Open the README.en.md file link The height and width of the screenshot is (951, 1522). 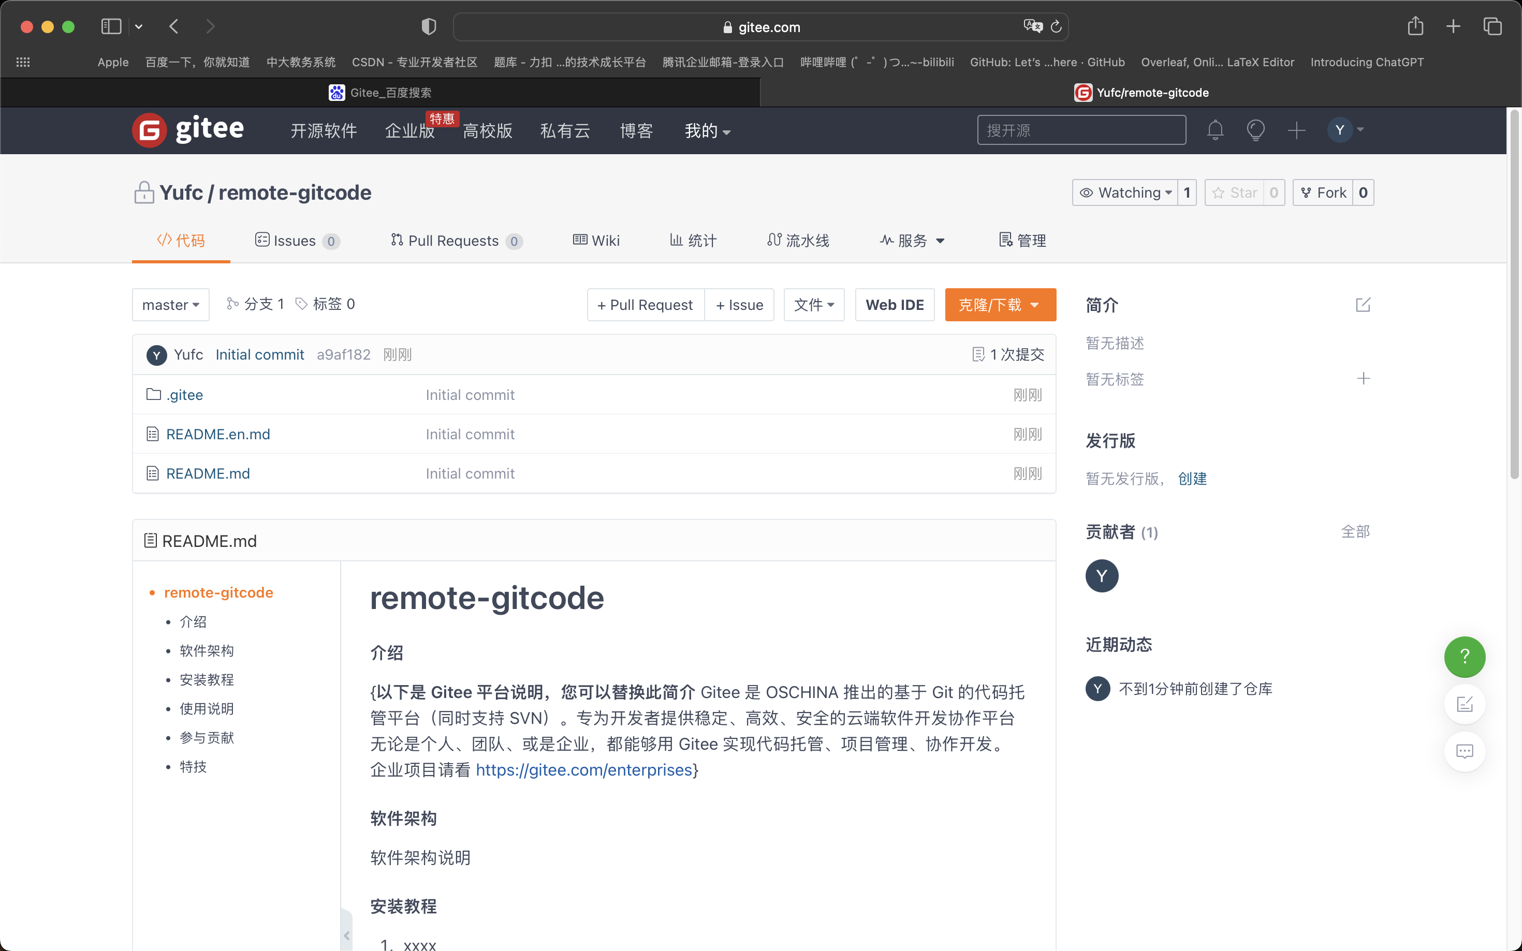[218, 434]
